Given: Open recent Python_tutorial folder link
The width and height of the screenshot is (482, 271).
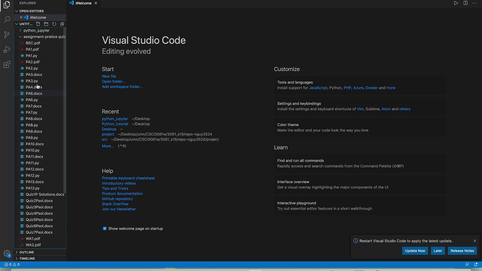Looking at the screenshot, I should pyautogui.click(x=115, y=124).
